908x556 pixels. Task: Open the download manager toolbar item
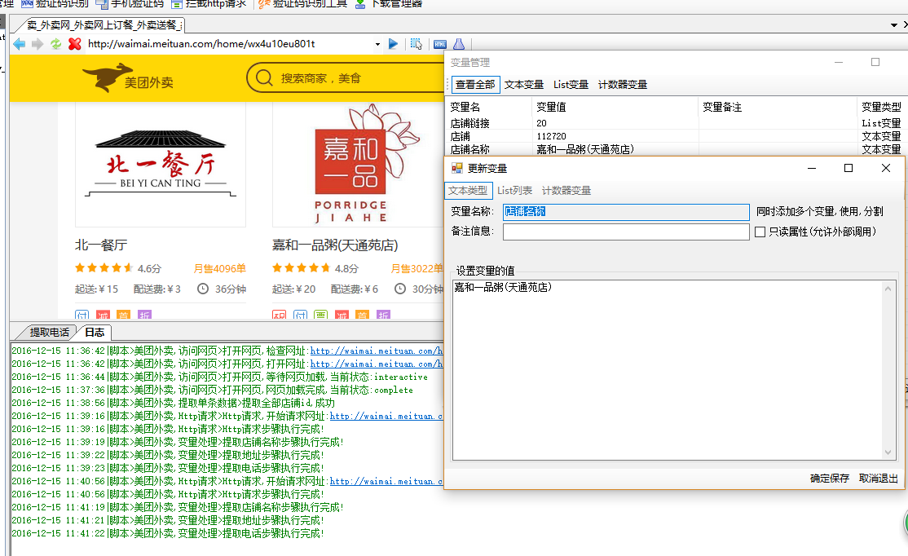(x=388, y=3)
